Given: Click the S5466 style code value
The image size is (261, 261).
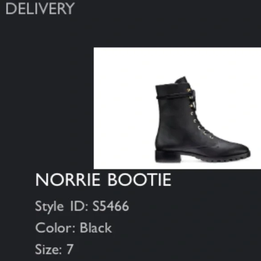Looking at the screenshot, I should pyautogui.click(x=111, y=206).
